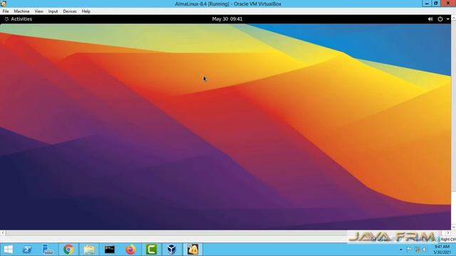The width and height of the screenshot is (456, 256).
Task: Click the horizontal scrollbar right arrow
Action: click(448, 233)
